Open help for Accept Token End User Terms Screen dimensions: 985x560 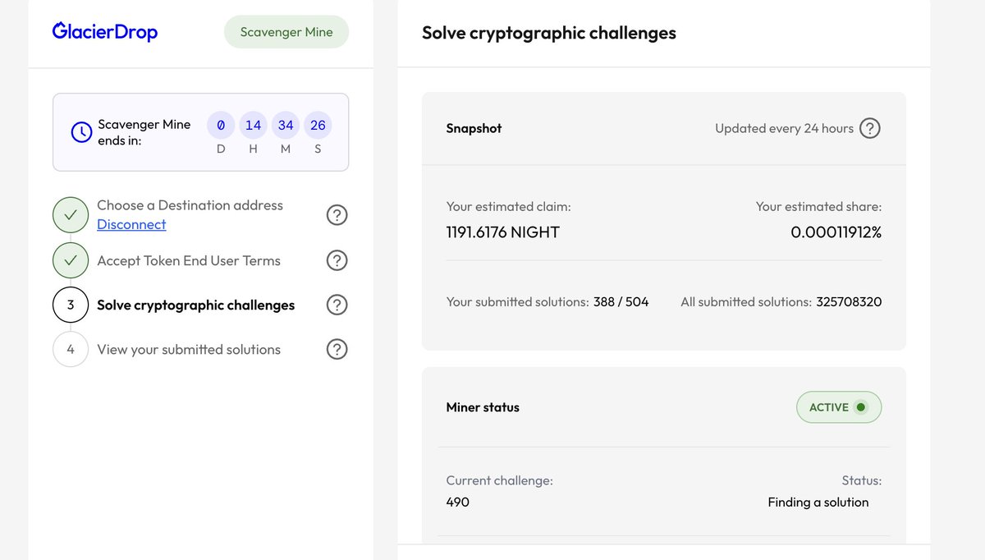(337, 260)
